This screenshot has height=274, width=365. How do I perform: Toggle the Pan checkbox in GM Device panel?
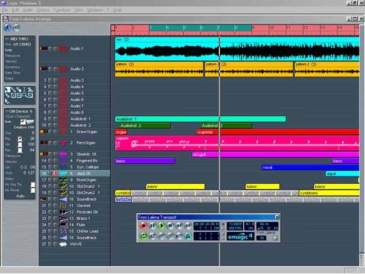tap(20, 150)
